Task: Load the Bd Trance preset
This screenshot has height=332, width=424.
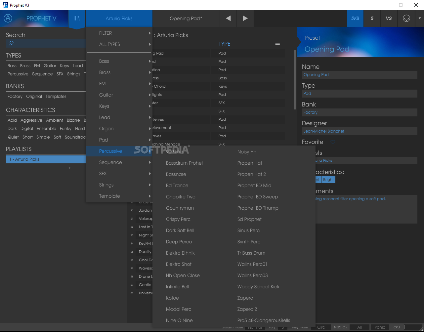Action: pyautogui.click(x=177, y=186)
